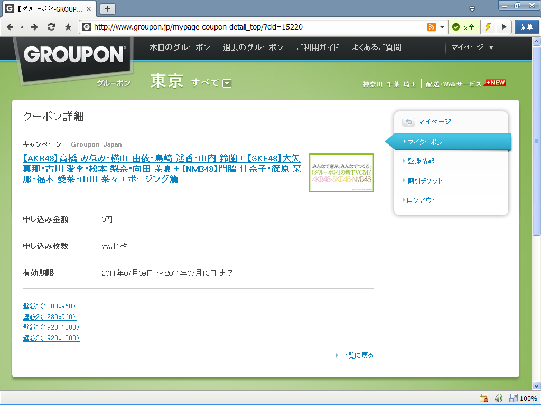Click the sidebar back arrow icon beside マイページ
Image resolution: width=541 pixels, height=405 pixels.
pos(408,122)
